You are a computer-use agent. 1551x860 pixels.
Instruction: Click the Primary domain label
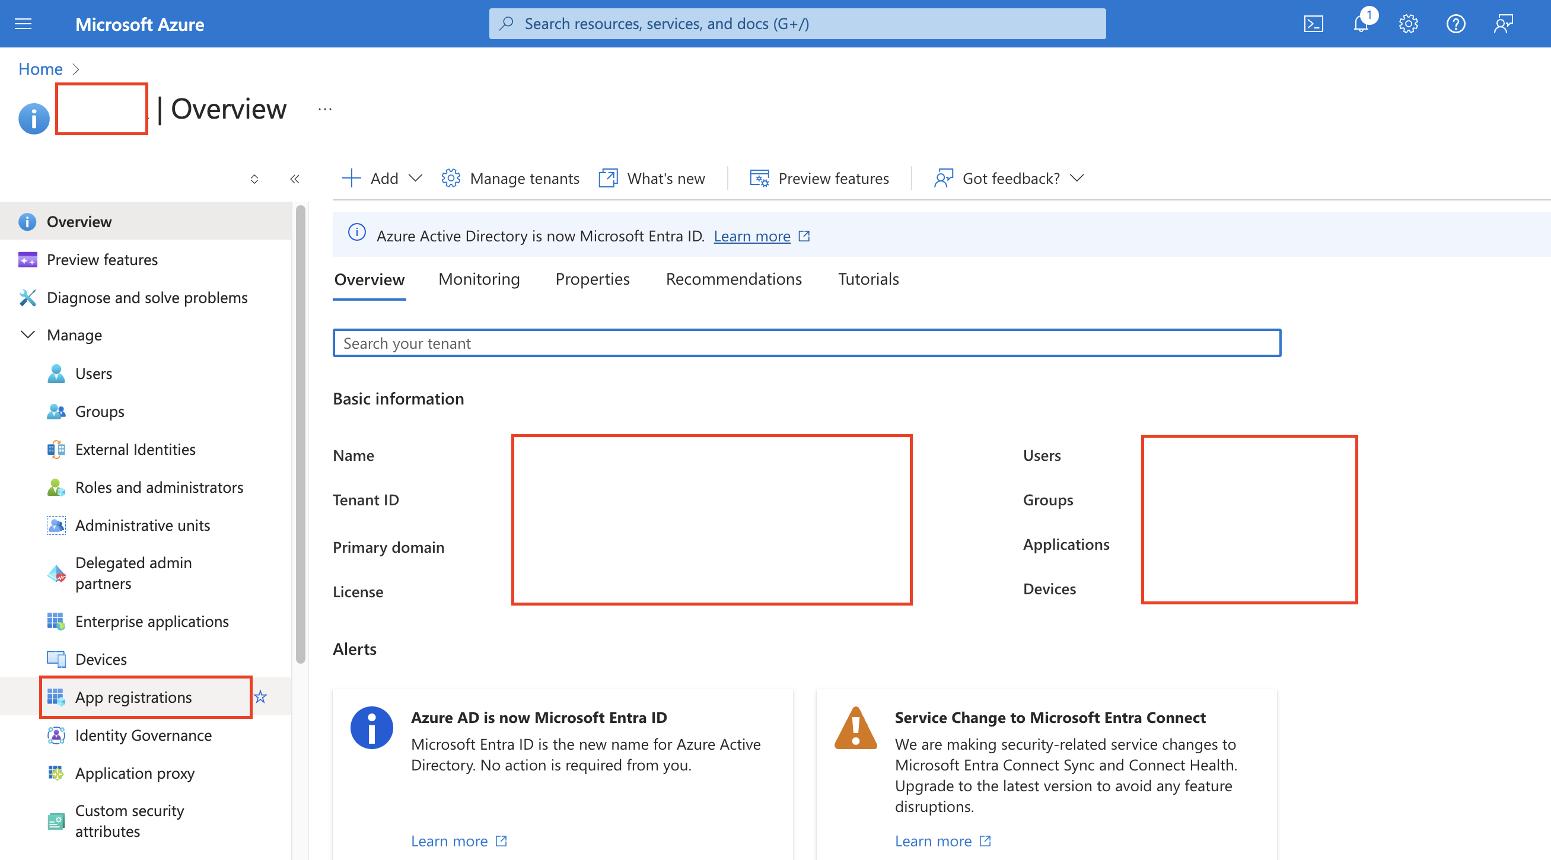pos(388,547)
